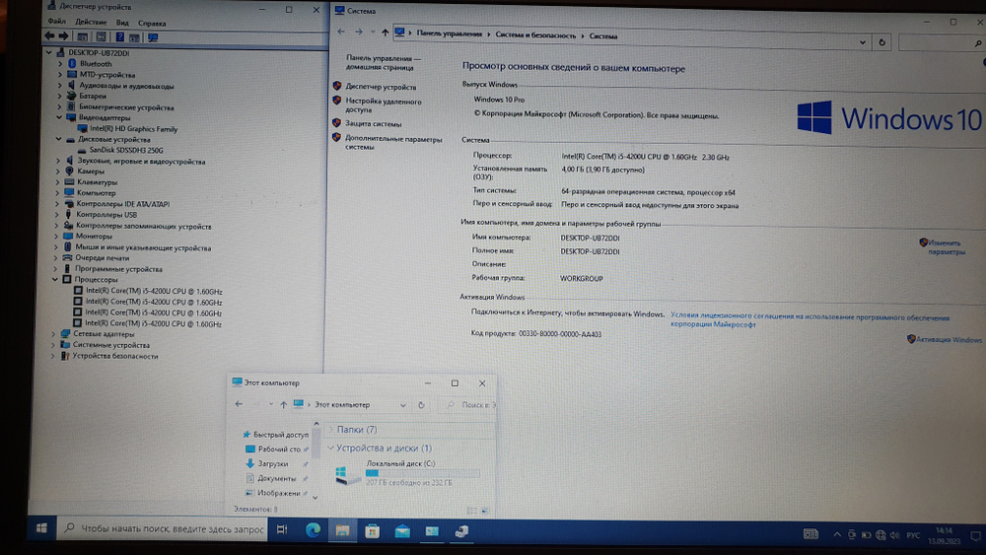Image resolution: width=986 pixels, height=555 pixels.
Task: Open the Файл menu in Device Manager
Action: point(56,22)
